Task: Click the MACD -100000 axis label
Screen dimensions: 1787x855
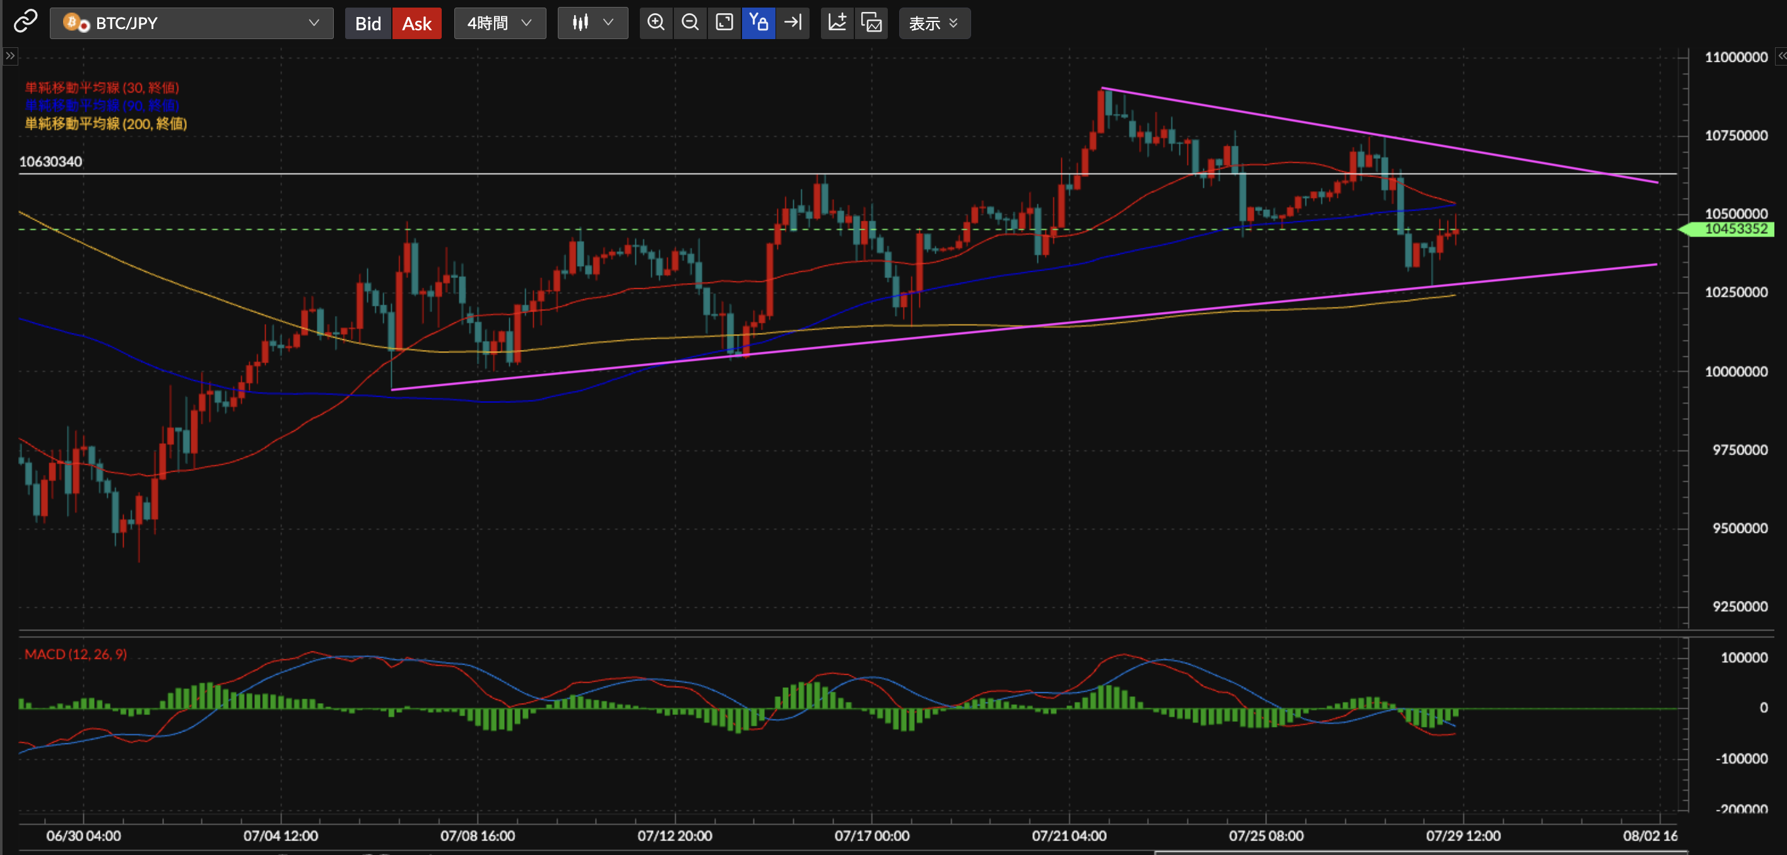Action: [1741, 759]
